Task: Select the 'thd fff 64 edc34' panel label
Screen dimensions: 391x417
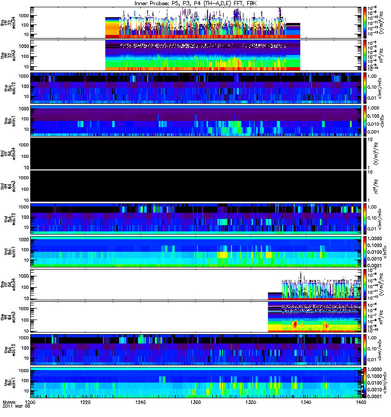Action: (8, 153)
